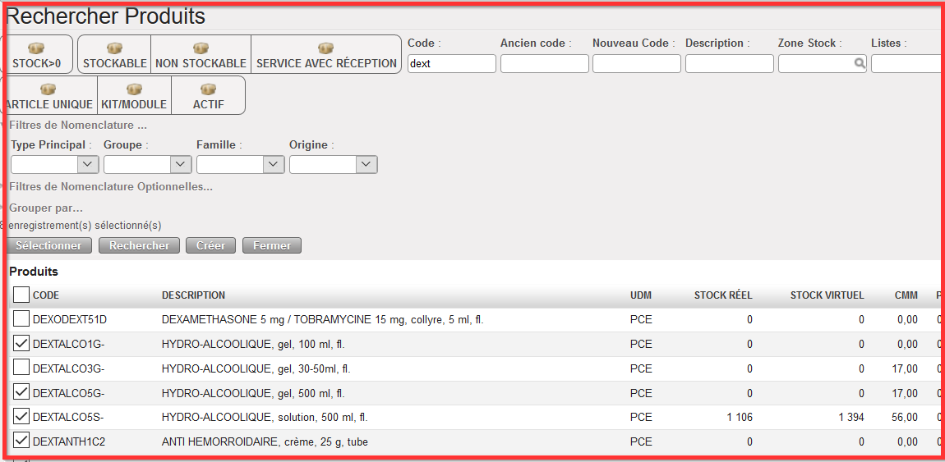Toggle the KIT/MODULE filter

pos(135,95)
